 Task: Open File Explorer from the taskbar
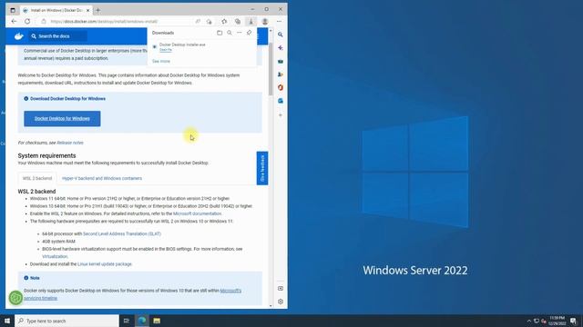[157, 321]
